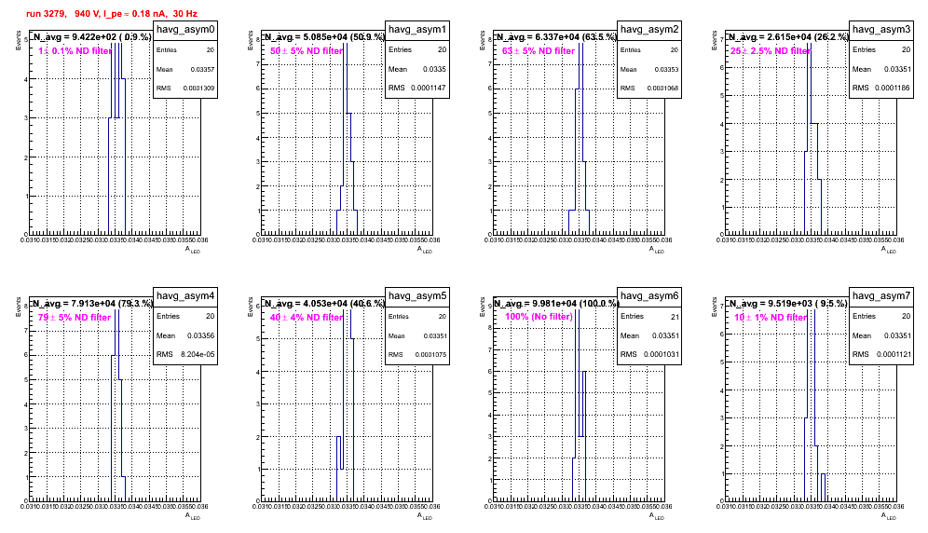Click Entries 20 in havg_asym3 stats
Viewport: 928px width, 533px height.
click(x=881, y=50)
